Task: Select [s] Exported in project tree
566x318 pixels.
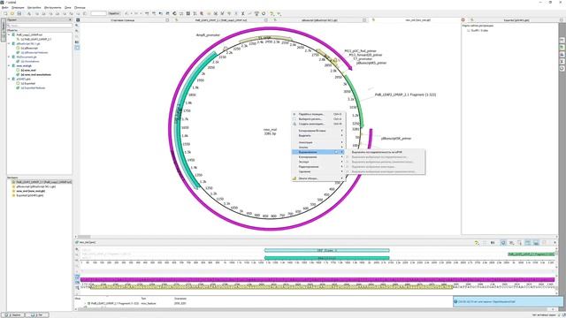Action: click(27, 83)
